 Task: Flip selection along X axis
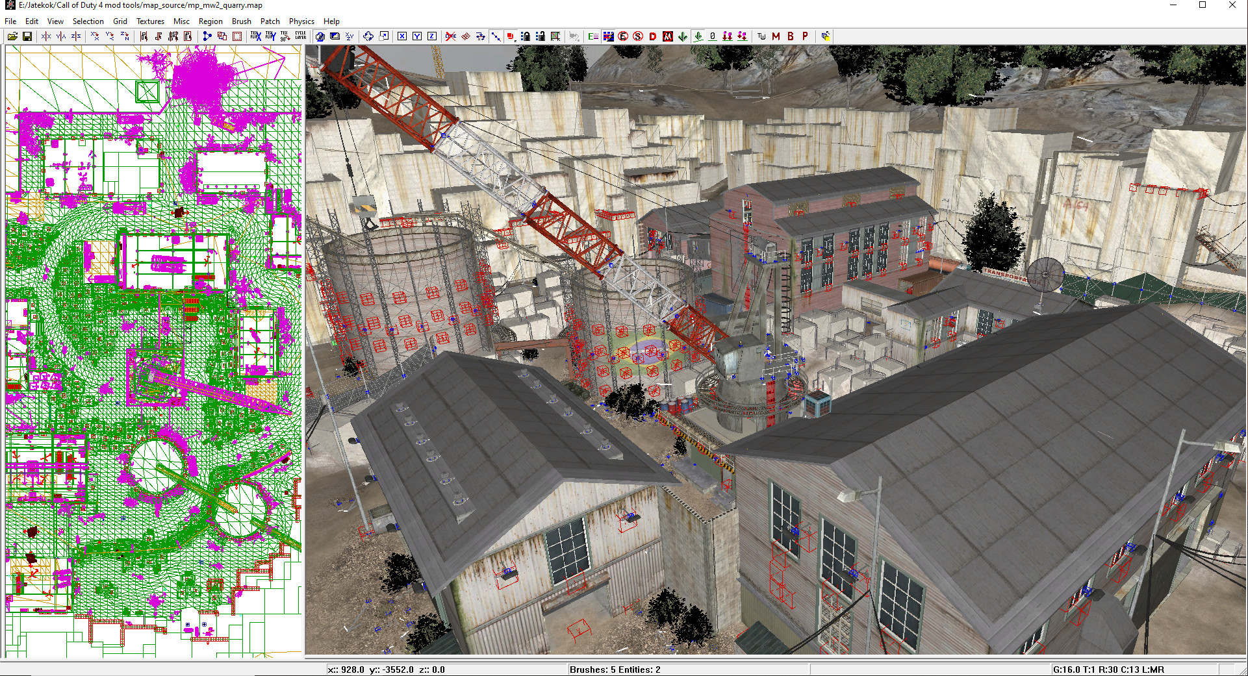coord(46,36)
